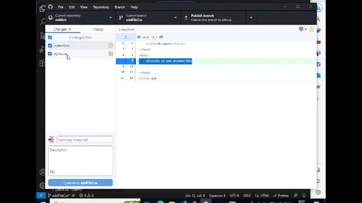Image resolution: width=362 pixels, height=203 pixels.
Task: Click the HTML language mode in status bar
Action: (262, 196)
